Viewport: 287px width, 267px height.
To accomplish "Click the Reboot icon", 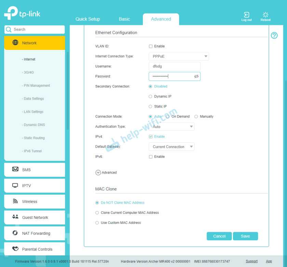I will pos(265,15).
